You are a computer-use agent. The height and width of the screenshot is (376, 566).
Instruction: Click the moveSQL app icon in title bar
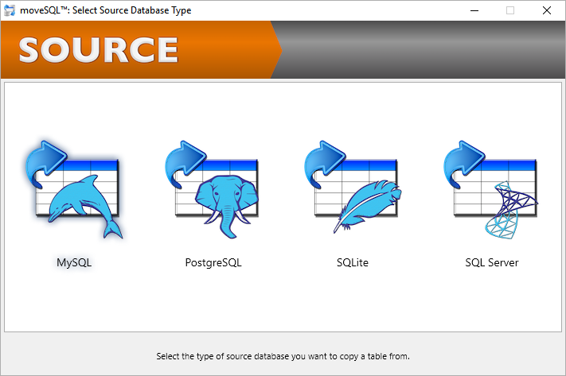click(10, 10)
